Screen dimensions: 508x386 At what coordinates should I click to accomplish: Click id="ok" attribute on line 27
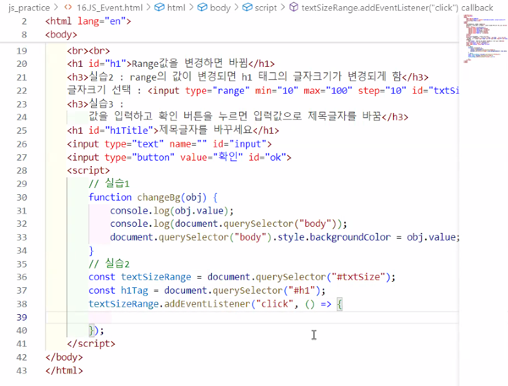[x=267, y=157]
